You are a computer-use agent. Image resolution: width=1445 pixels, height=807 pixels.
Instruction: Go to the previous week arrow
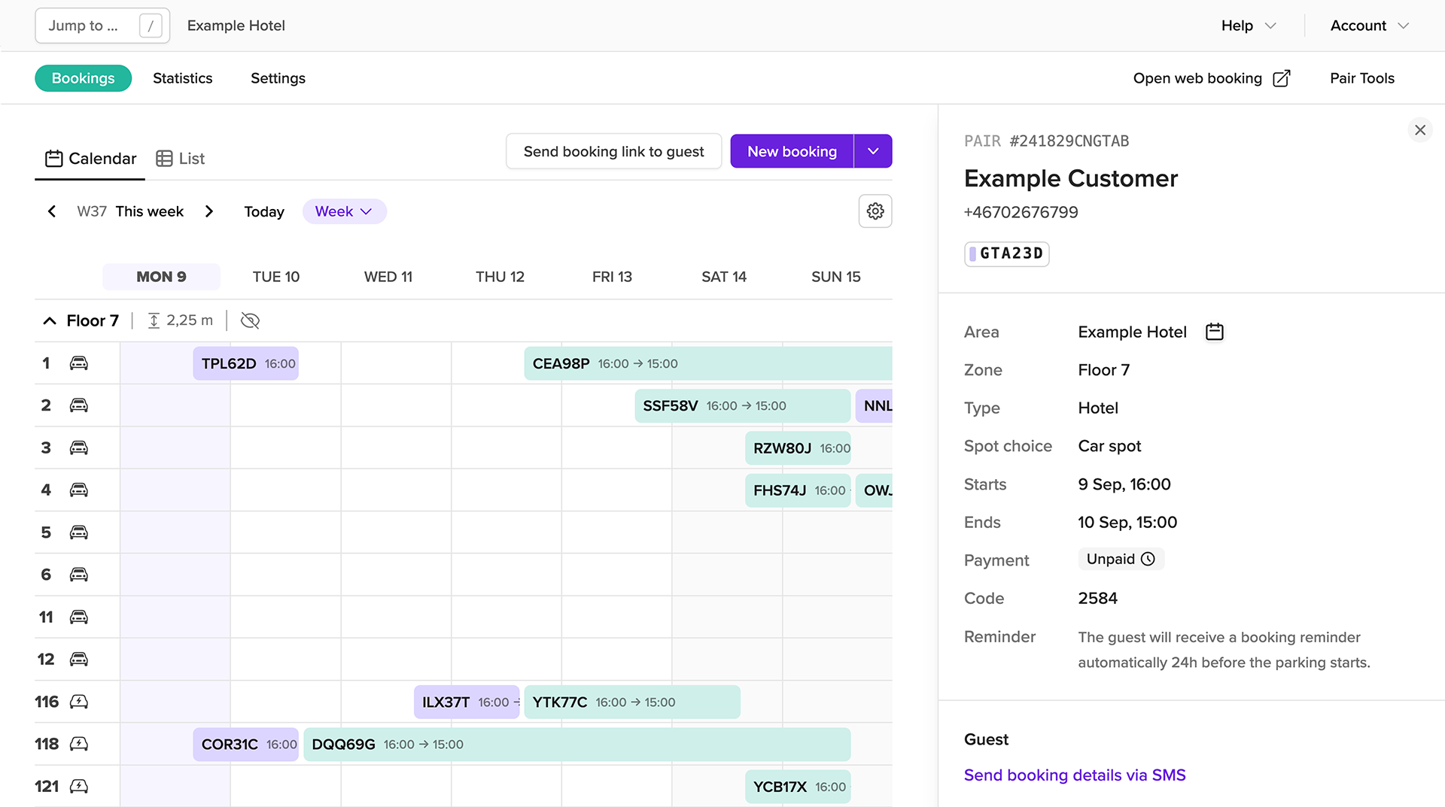coord(52,211)
